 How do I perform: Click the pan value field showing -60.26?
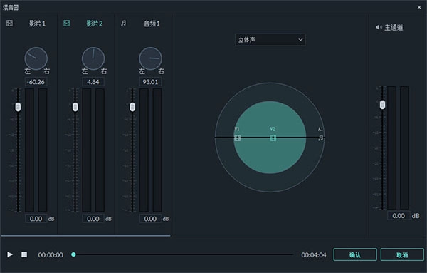[36, 82]
